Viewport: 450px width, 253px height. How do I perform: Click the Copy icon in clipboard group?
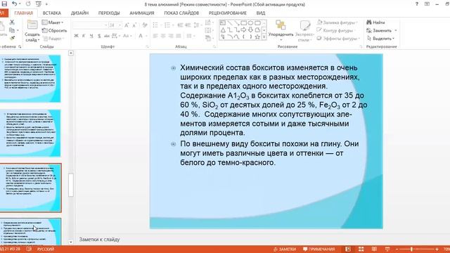[x=12, y=30]
